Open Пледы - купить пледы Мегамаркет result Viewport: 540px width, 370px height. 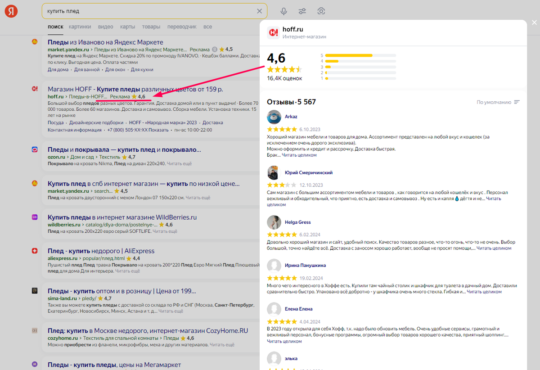coord(114,364)
